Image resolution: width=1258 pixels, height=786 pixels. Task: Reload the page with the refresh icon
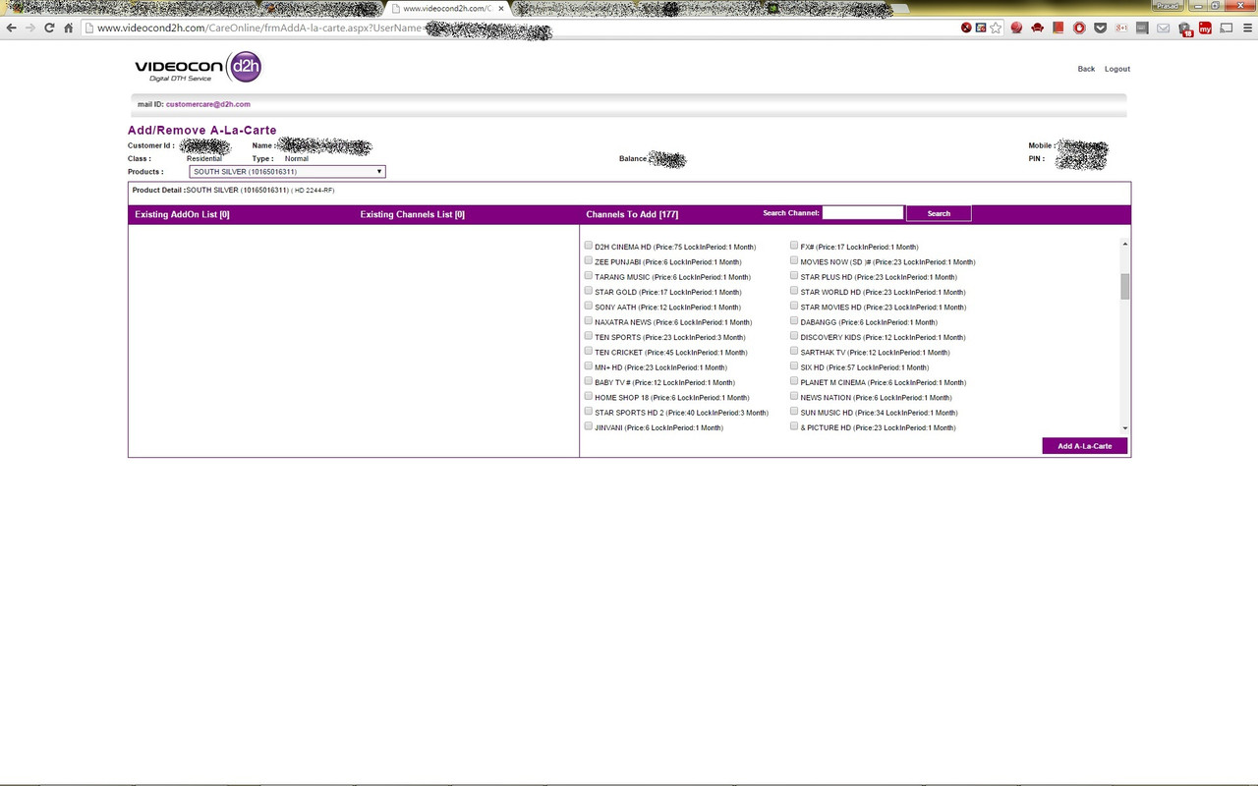(x=49, y=28)
